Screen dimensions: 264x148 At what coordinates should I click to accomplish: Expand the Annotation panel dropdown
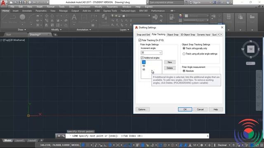click(84, 30)
